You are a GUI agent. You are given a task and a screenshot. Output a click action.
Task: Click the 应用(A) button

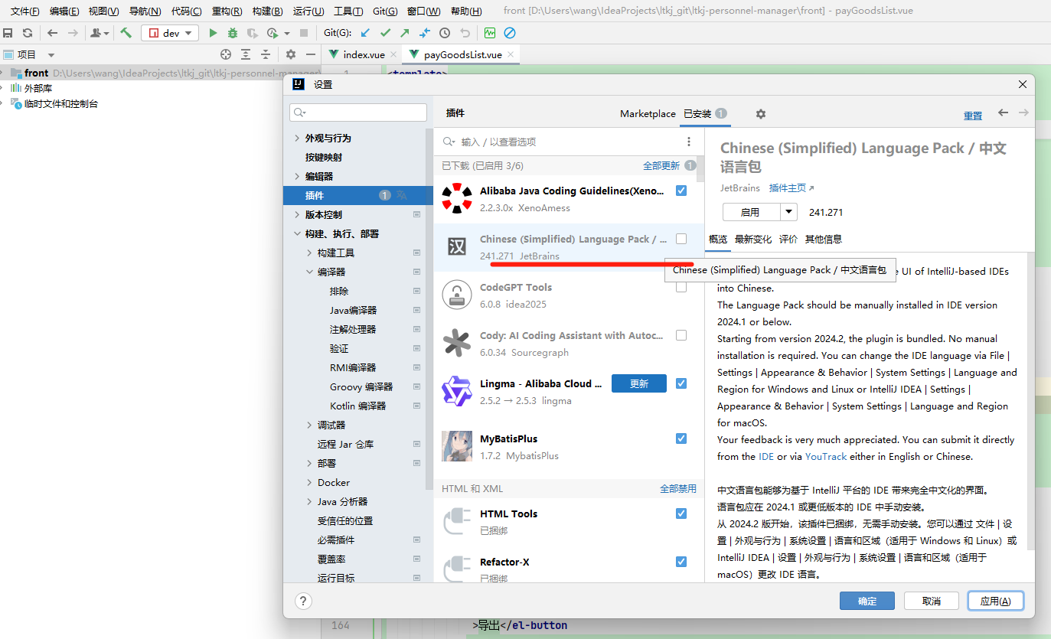pos(996,601)
